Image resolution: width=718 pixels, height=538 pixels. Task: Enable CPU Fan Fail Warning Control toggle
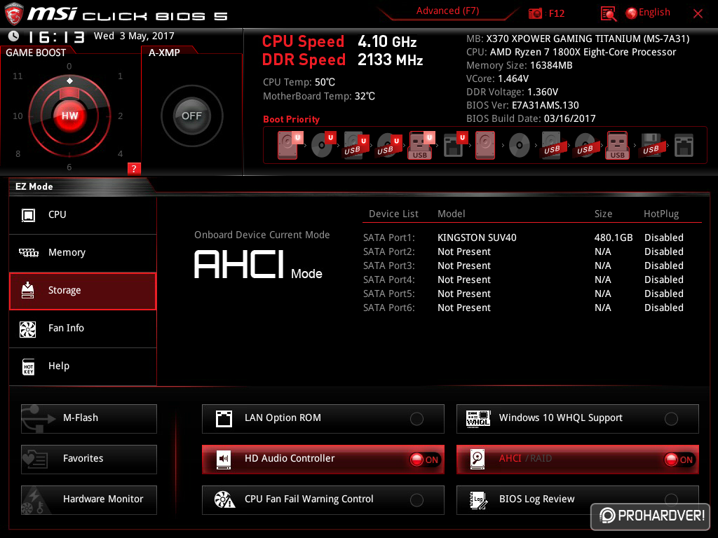point(416,500)
